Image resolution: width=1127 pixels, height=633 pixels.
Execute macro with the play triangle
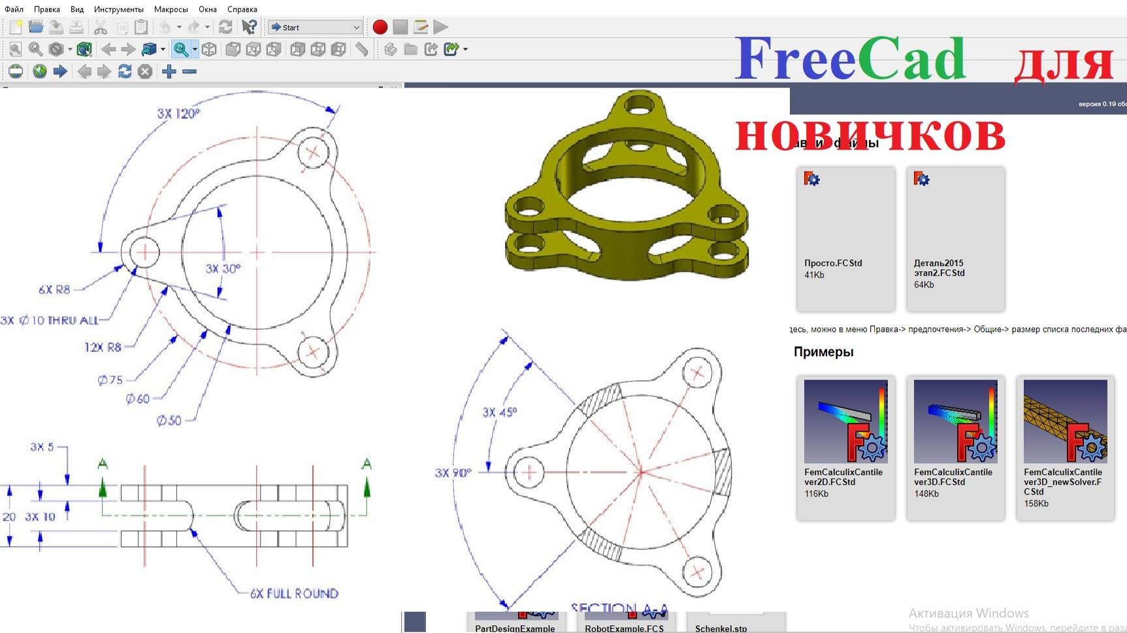[441, 27]
